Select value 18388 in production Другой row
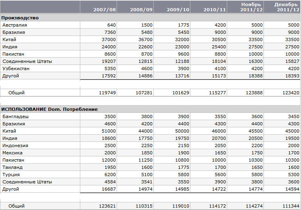301x210 pixels. click(255, 76)
